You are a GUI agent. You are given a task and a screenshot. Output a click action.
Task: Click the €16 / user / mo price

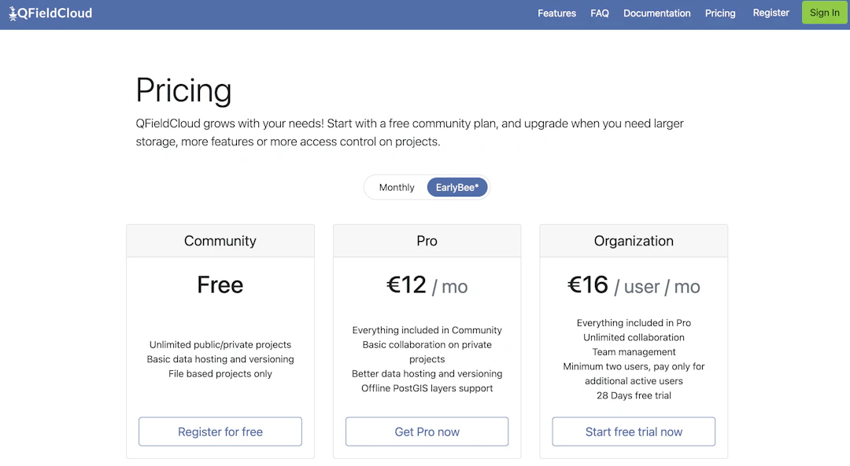pos(634,285)
